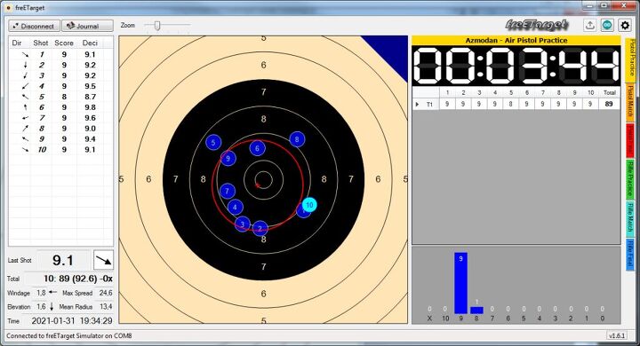Click the freETarget logo
This screenshot has width=640, height=346.
[x=537, y=25]
